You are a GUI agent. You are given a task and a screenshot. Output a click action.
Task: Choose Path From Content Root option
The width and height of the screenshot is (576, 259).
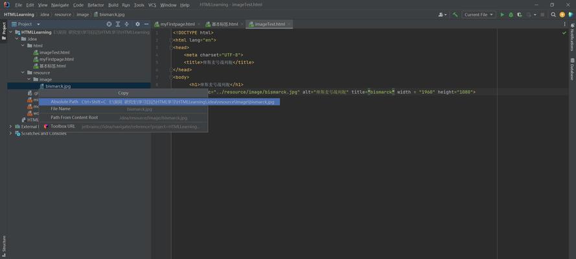tap(123, 118)
